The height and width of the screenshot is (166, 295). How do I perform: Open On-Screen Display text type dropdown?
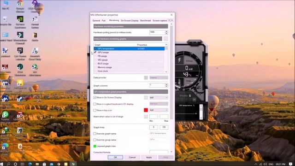(x=159, y=97)
